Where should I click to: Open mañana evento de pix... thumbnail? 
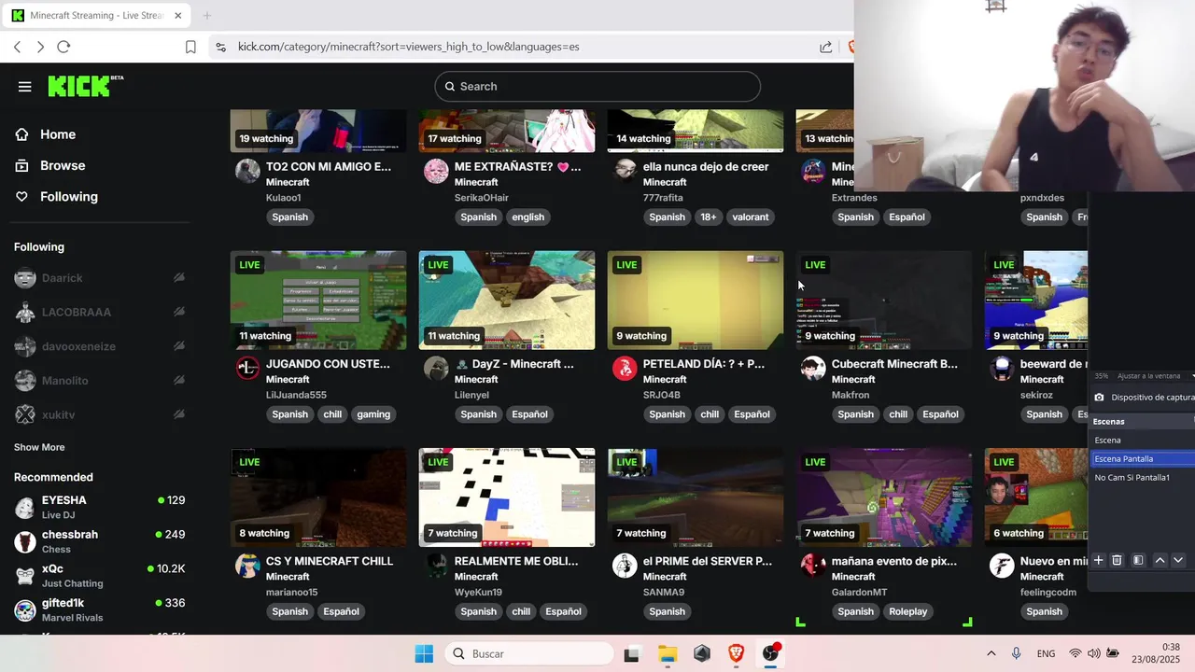pyautogui.click(x=884, y=497)
